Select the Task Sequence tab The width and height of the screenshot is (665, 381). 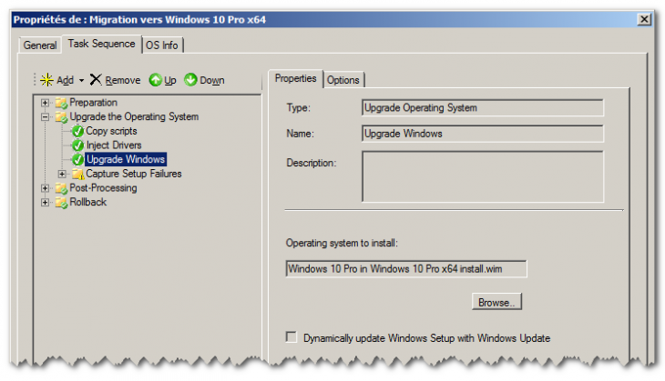(101, 44)
